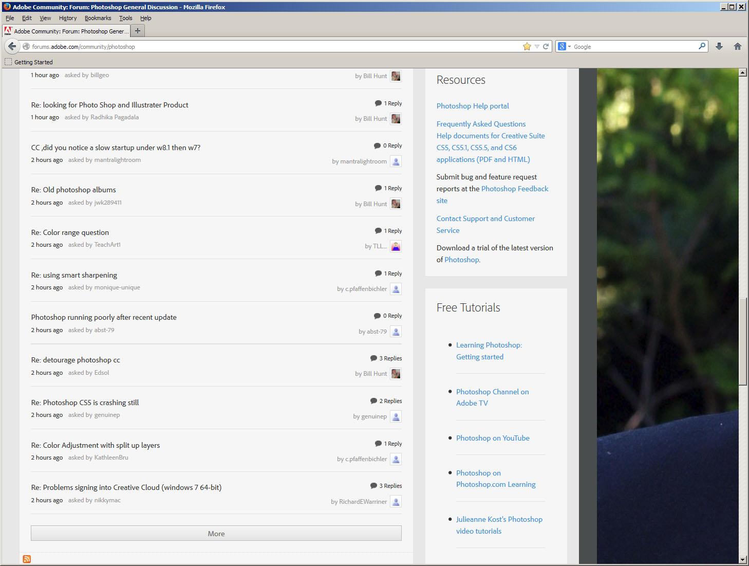This screenshot has height=566, width=749.
Task: Open thread Re: Color range question
Action: pyautogui.click(x=70, y=232)
